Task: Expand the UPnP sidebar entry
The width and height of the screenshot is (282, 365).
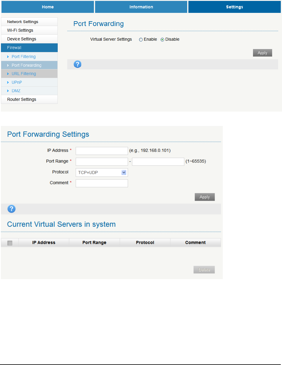Action: tap(17, 82)
